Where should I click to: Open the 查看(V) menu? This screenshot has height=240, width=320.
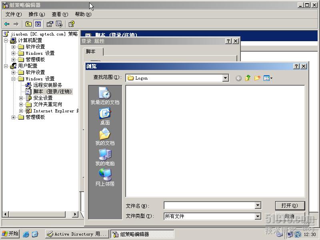click(60, 14)
